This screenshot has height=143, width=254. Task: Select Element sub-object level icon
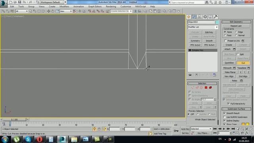point(210,87)
